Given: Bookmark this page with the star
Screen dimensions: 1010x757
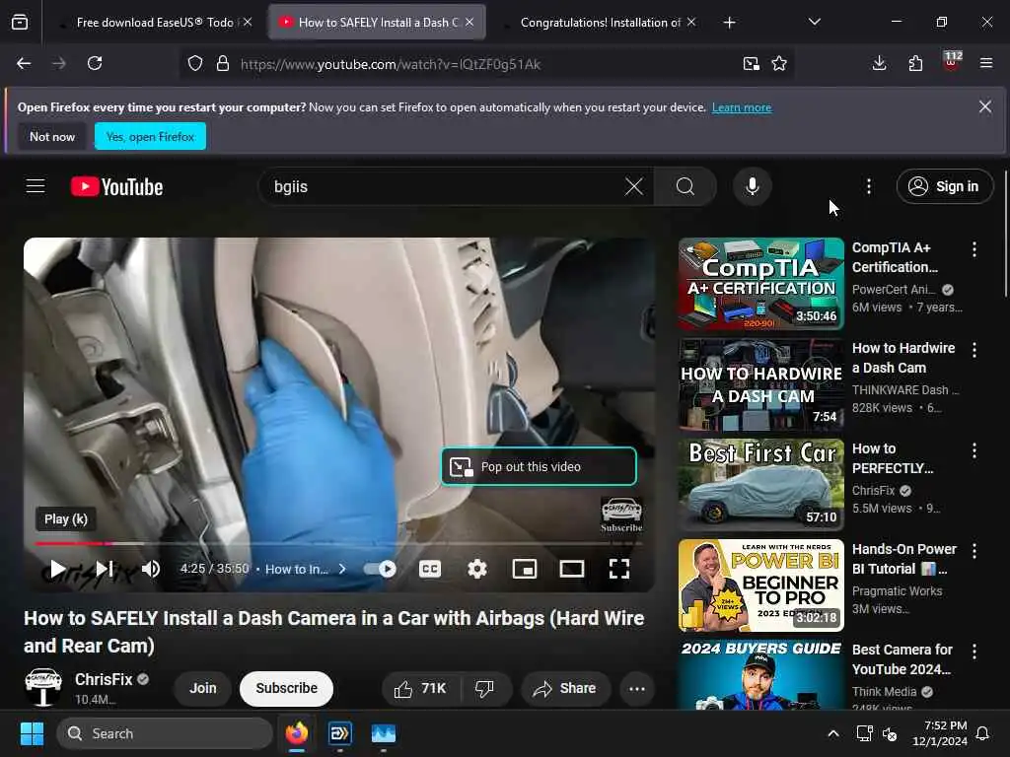Looking at the screenshot, I should coord(779,64).
